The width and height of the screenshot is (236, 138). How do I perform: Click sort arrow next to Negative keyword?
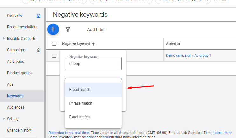(93, 44)
